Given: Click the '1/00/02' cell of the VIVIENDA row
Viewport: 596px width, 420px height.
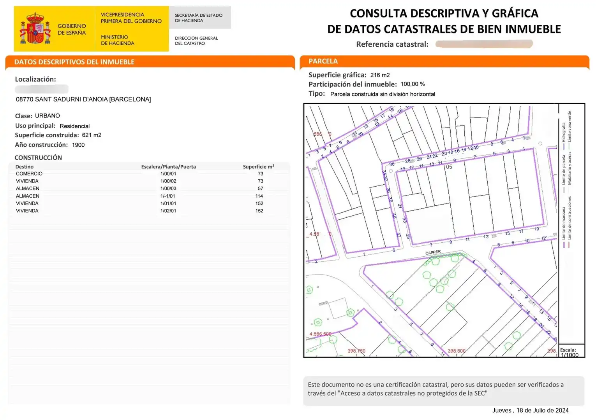Looking at the screenshot, I should [168, 181].
